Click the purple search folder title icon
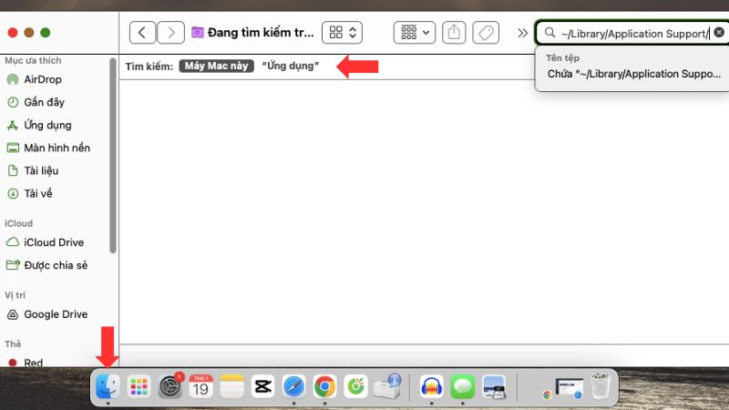729x410 pixels. [198, 32]
